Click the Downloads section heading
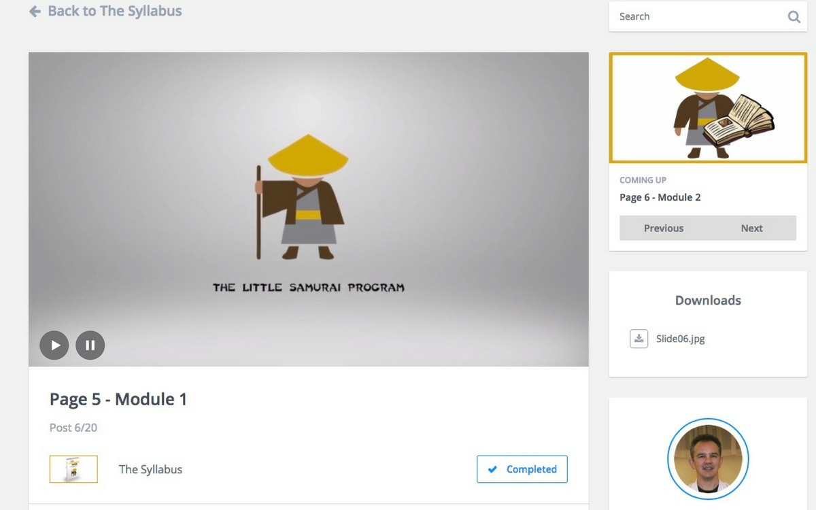816x510 pixels. tap(708, 301)
